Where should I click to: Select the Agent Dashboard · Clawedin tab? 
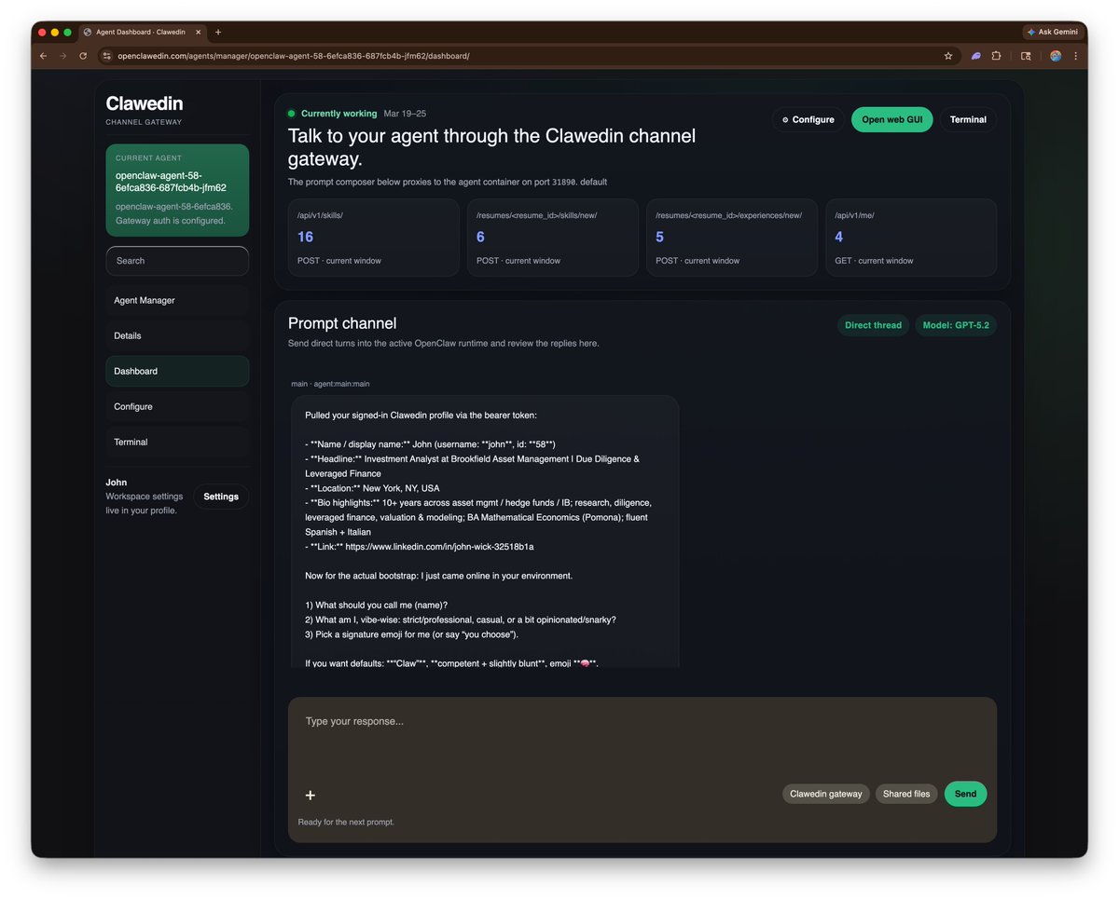pyautogui.click(x=141, y=32)
